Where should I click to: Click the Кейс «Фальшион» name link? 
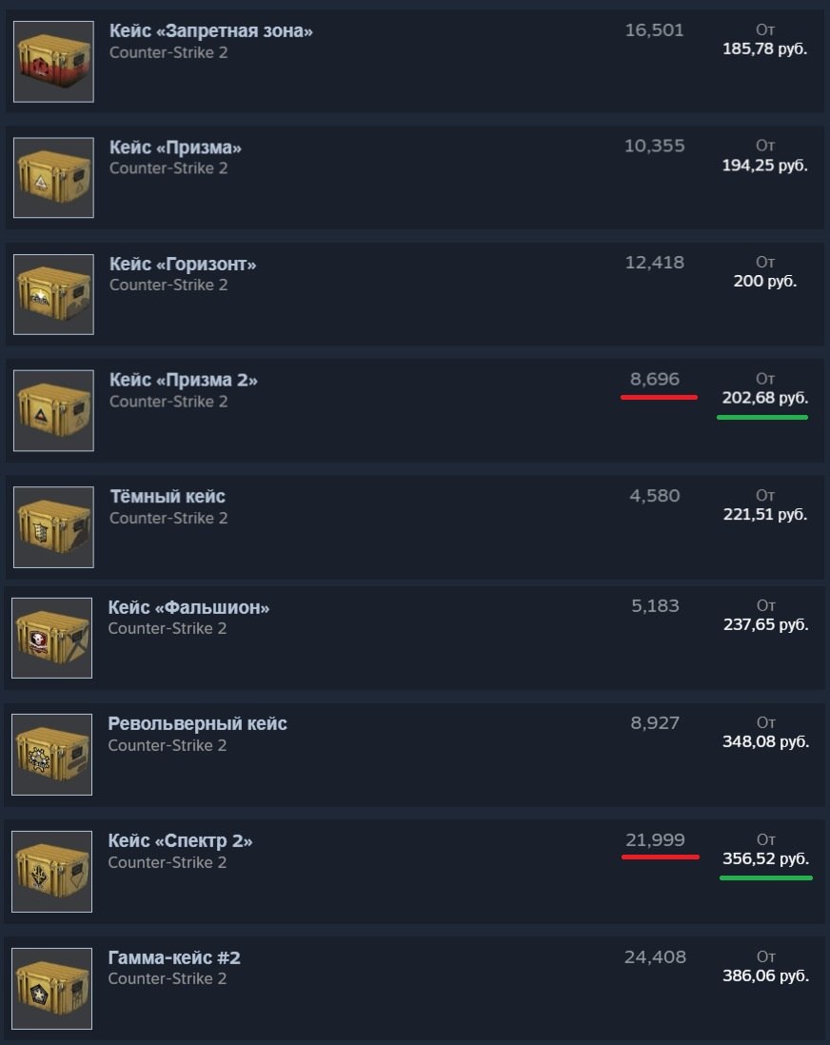[188, 607]
